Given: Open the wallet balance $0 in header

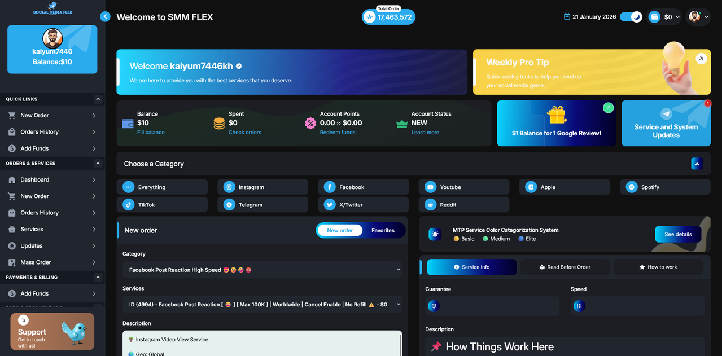Looking at the screenshot, I should pos(663,17).
